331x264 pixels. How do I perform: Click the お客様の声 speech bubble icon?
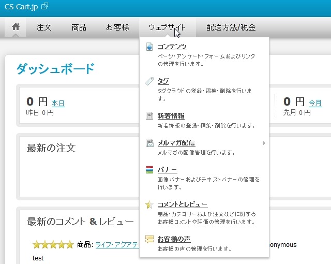point(149,239)
